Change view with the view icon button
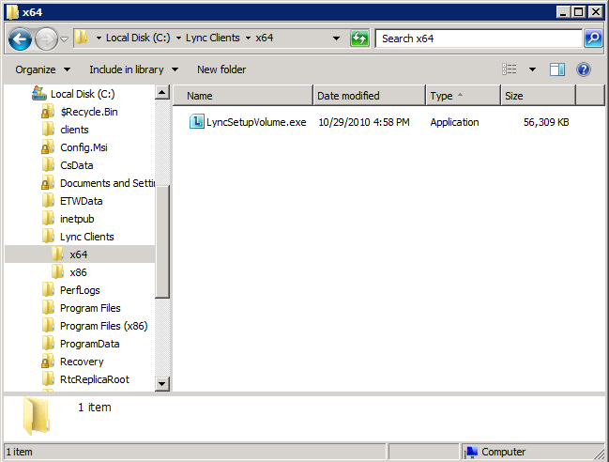 (510, 69)
